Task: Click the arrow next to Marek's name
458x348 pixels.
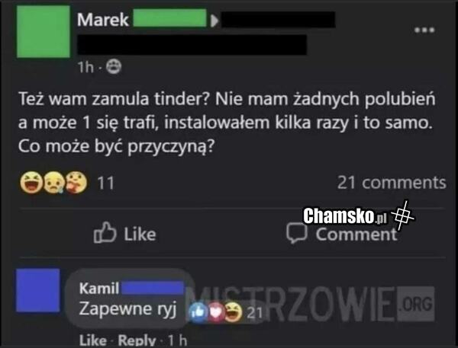Action: (x=214, y=21)
